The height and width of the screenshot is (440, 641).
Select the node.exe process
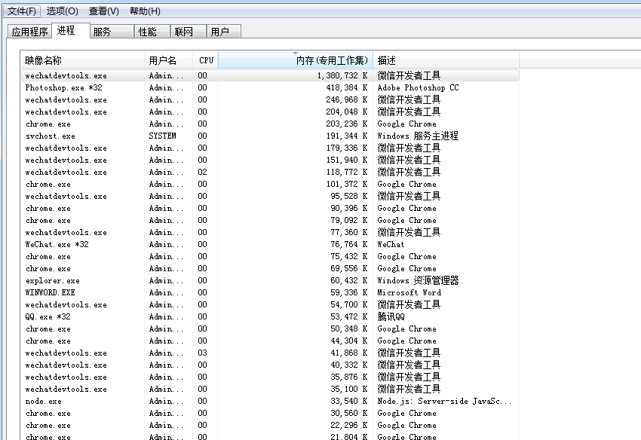tap(270, 401)
